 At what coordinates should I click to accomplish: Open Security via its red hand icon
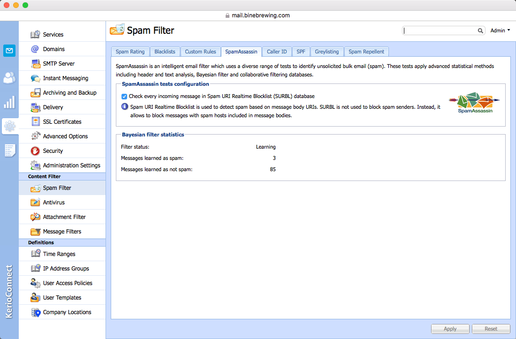[x=35, y=151]
